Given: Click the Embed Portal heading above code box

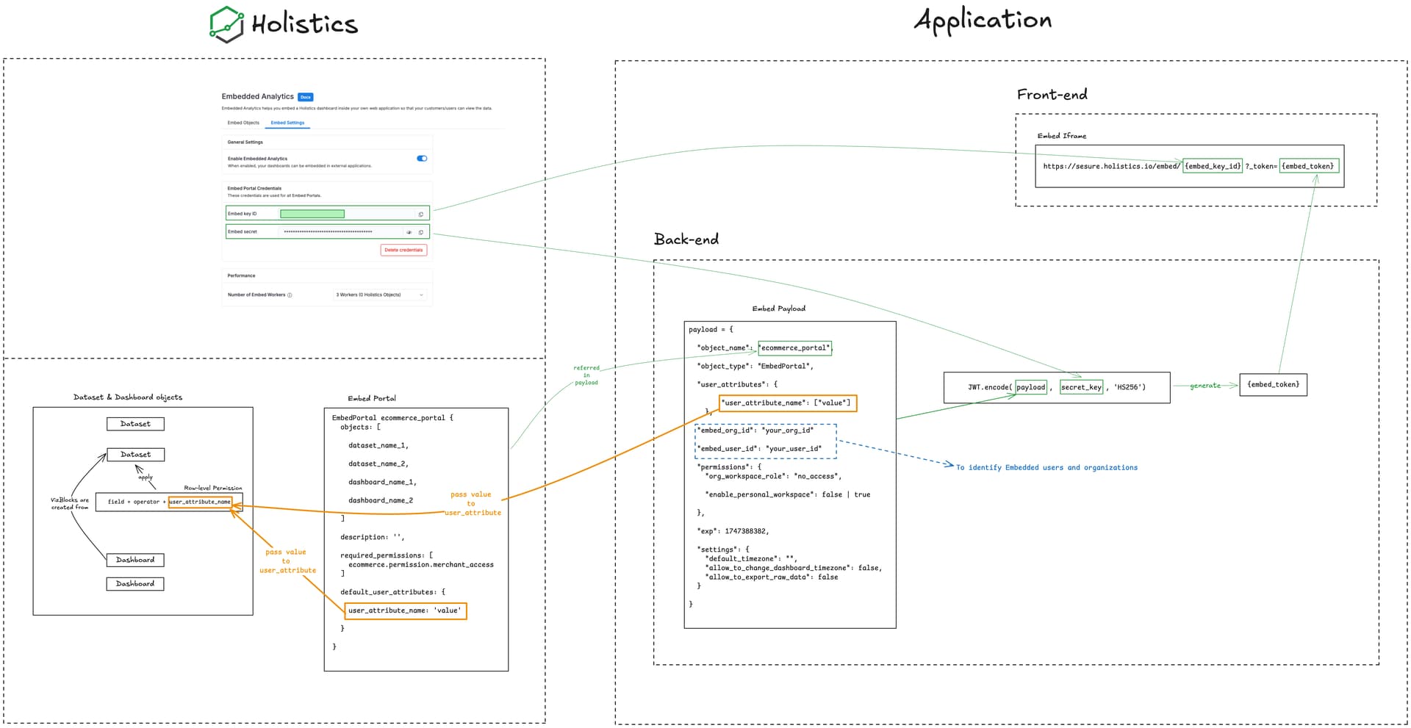Looking at the screenshot, I should coord(372,398).
